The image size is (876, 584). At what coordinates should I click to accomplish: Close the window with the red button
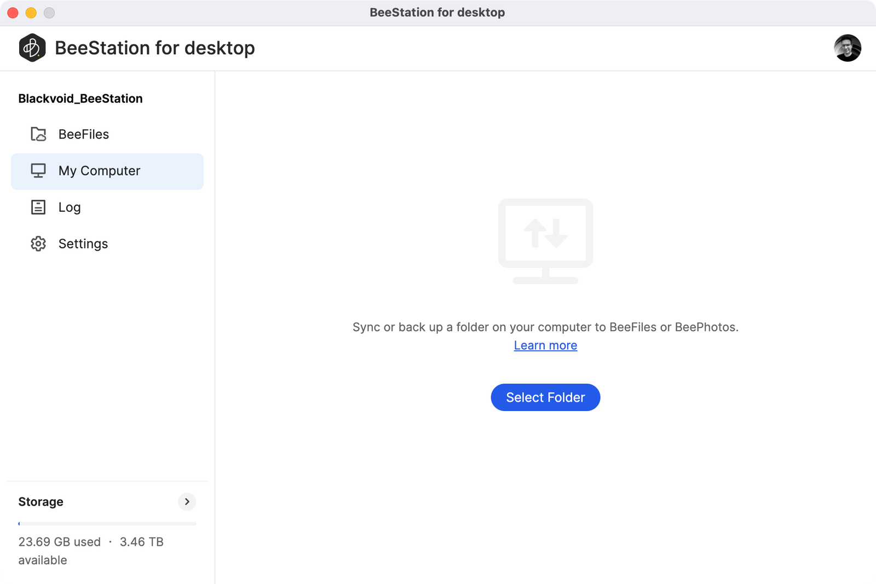click(13, 13)
